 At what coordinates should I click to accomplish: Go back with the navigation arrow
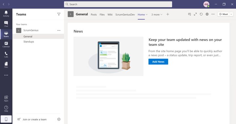click(x=4, y=4)
